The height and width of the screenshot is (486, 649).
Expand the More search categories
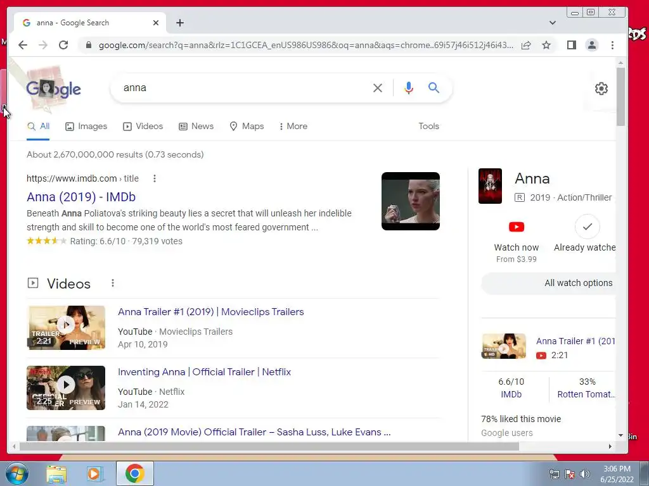point(293,127)
